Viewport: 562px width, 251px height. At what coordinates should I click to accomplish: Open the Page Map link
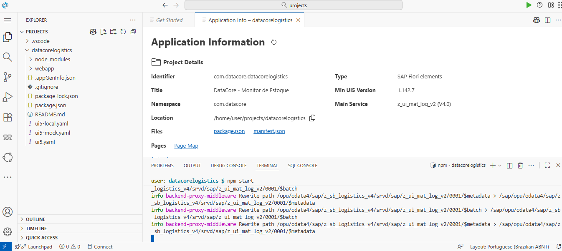[186, 146]
